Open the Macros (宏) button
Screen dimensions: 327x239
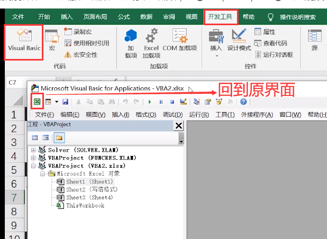click(52, 40)
